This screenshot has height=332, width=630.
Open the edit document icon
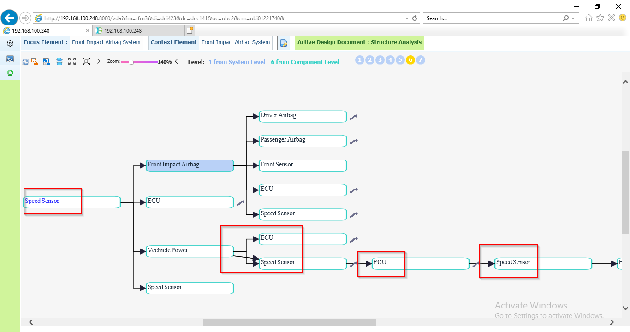tap(284, 43)
